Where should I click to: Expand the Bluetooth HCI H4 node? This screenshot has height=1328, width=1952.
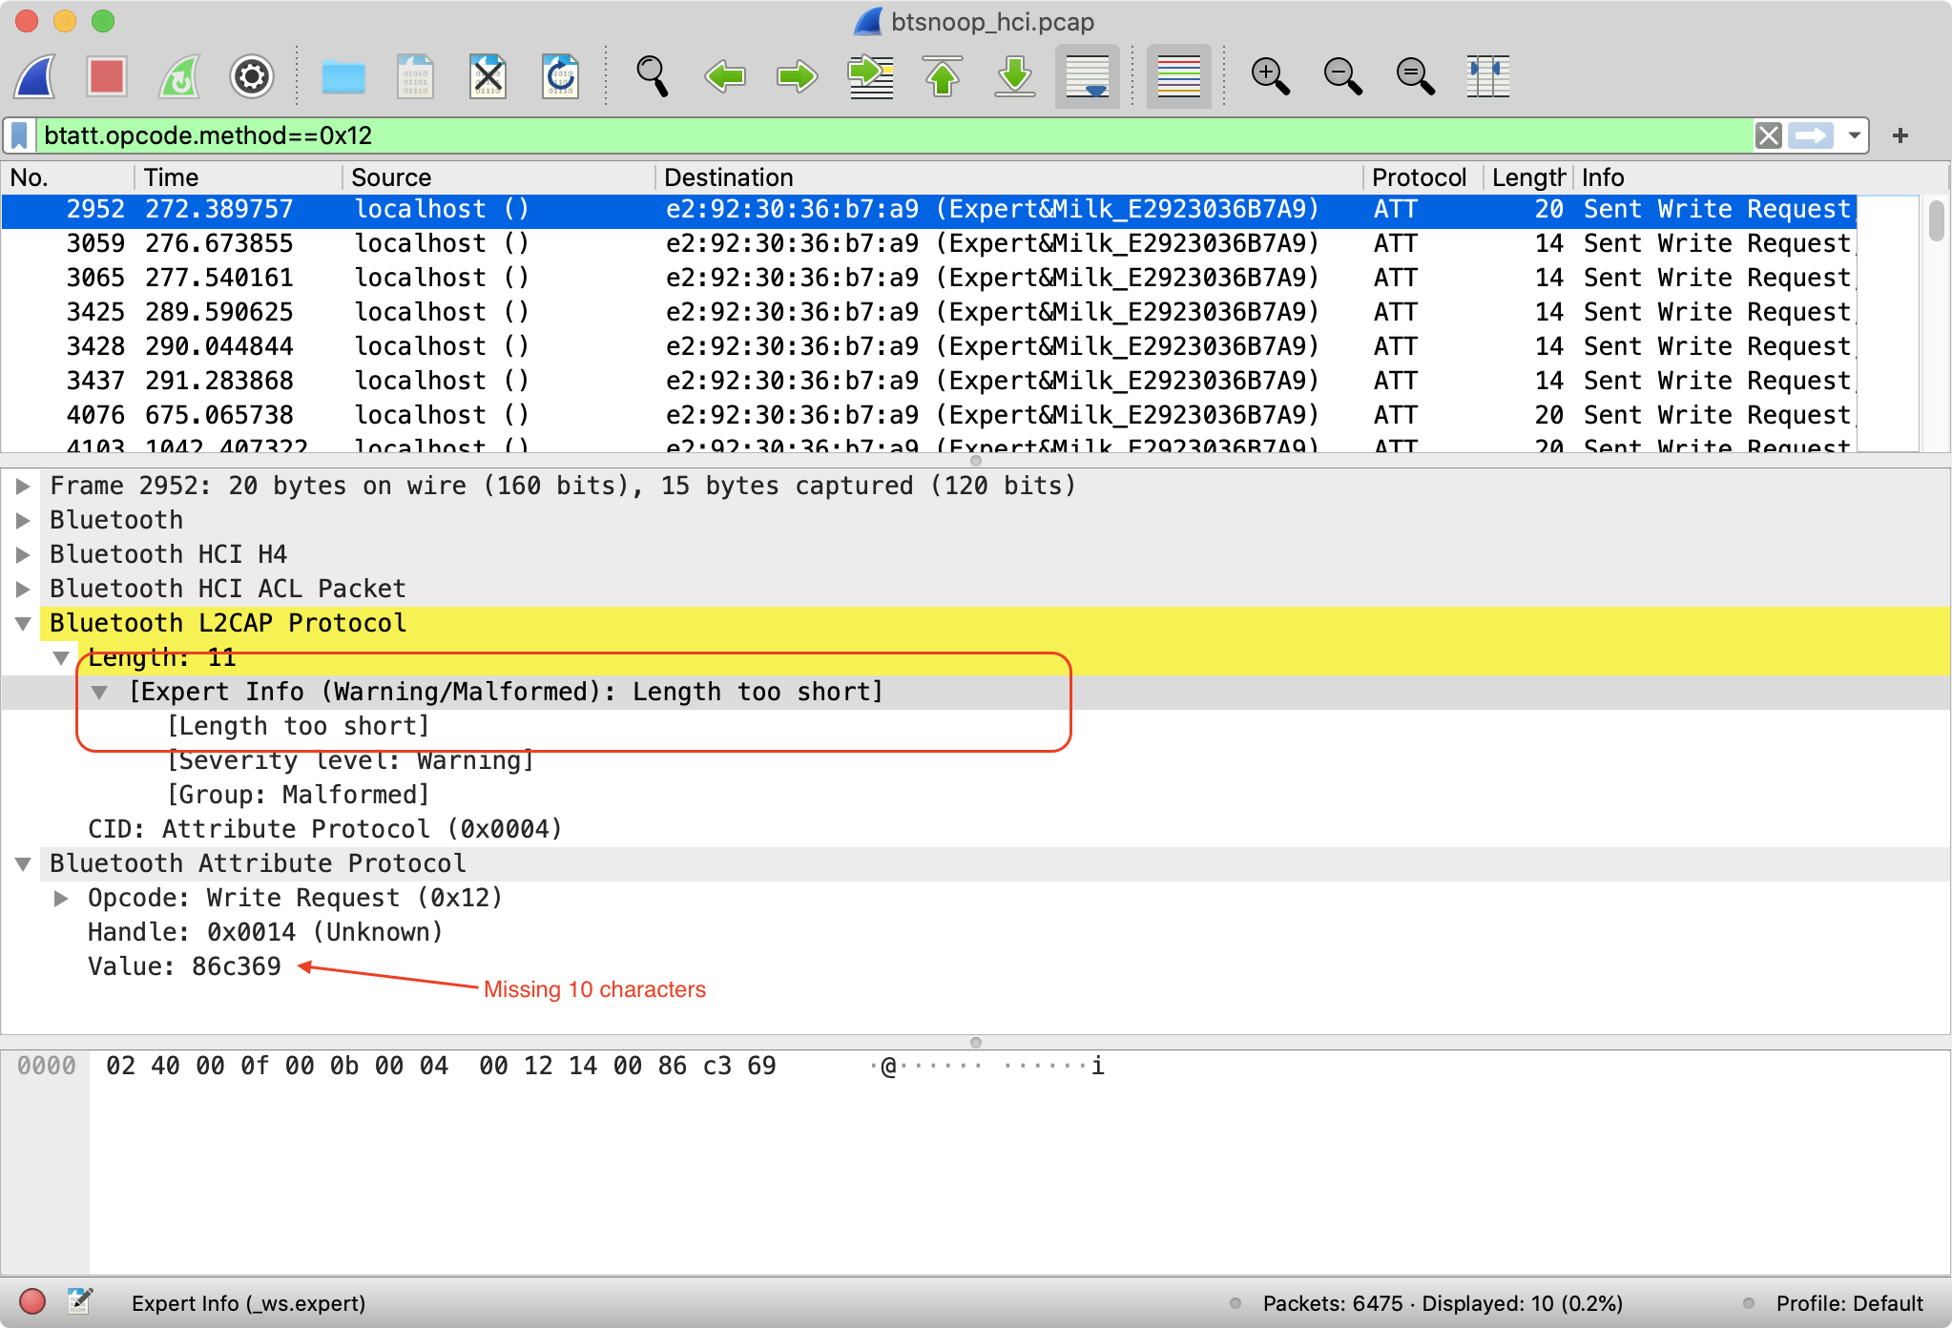coord(23,554)
